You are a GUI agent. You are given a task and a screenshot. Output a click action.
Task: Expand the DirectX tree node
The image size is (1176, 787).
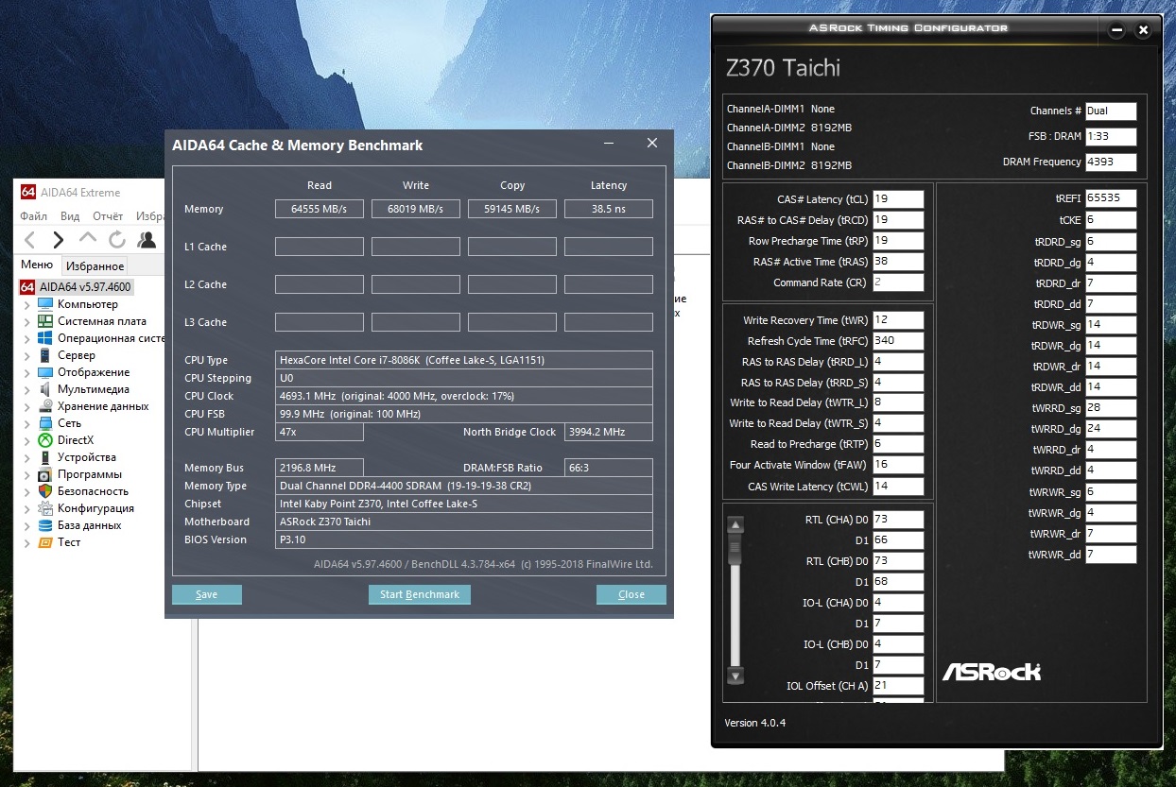26,441
